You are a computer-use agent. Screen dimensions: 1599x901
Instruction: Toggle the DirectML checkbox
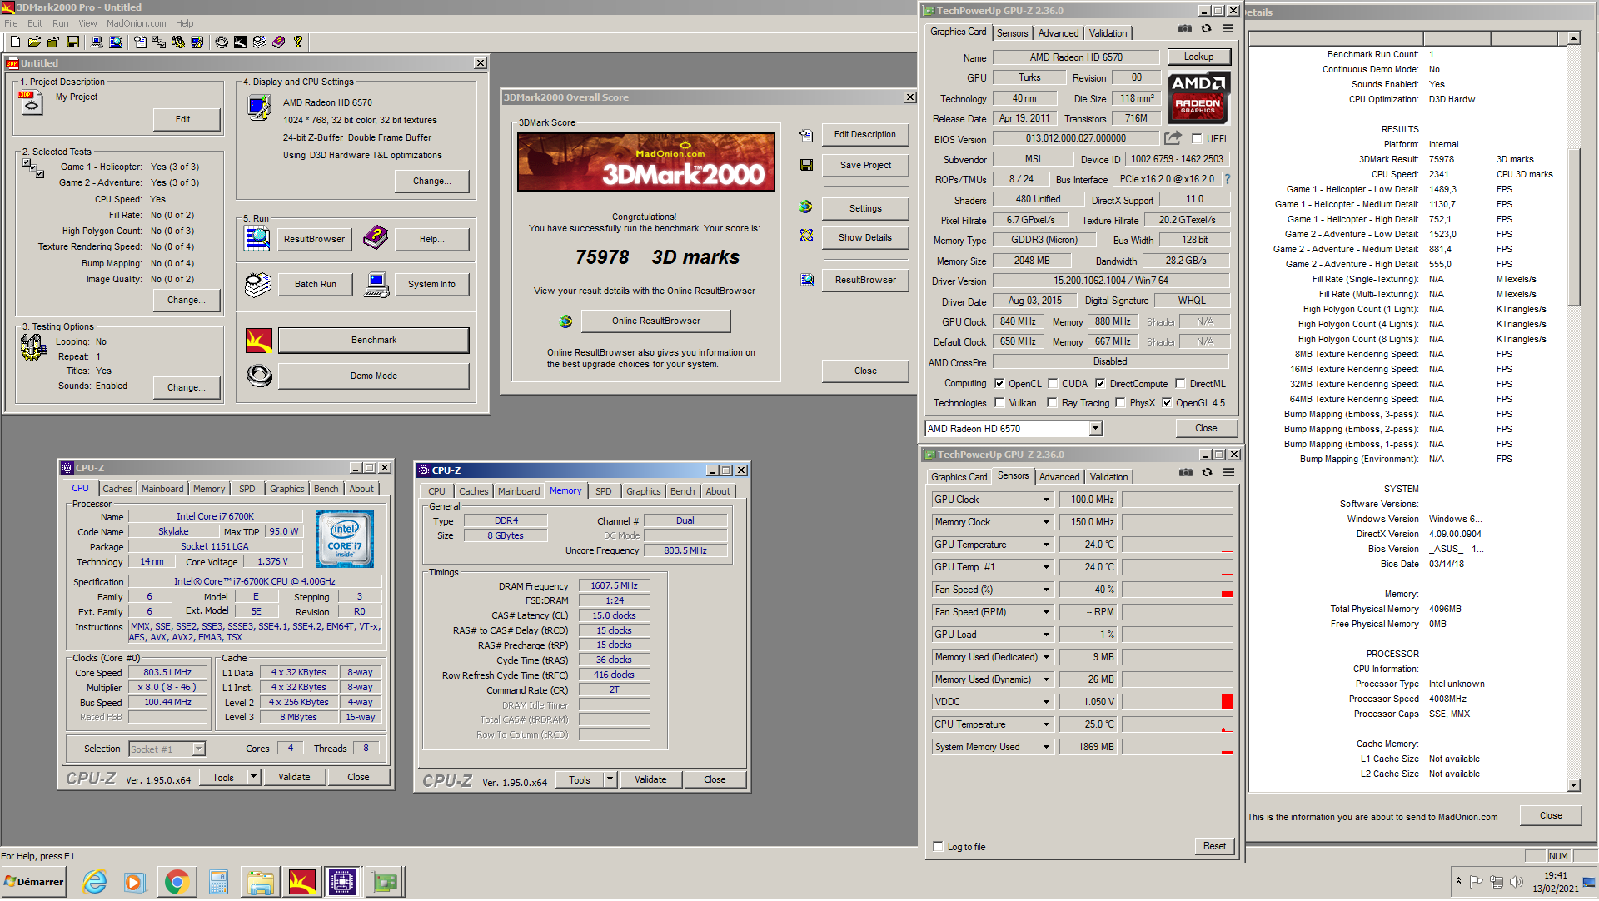[x=1180, y=384]
